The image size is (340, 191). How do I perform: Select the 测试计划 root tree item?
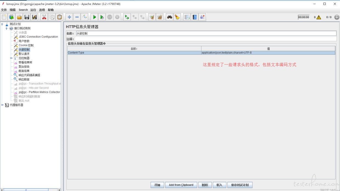point(15,24)
